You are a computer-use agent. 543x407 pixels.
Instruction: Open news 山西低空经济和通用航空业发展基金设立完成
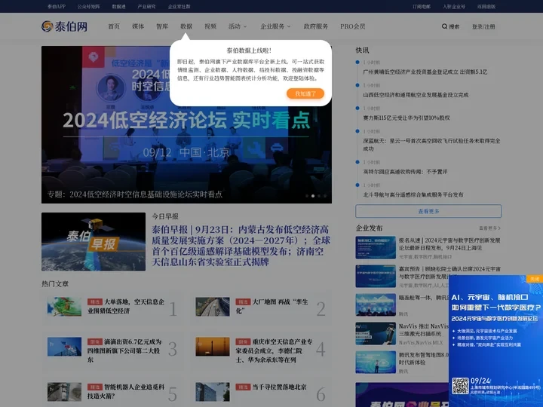click(x=416, y=95)
